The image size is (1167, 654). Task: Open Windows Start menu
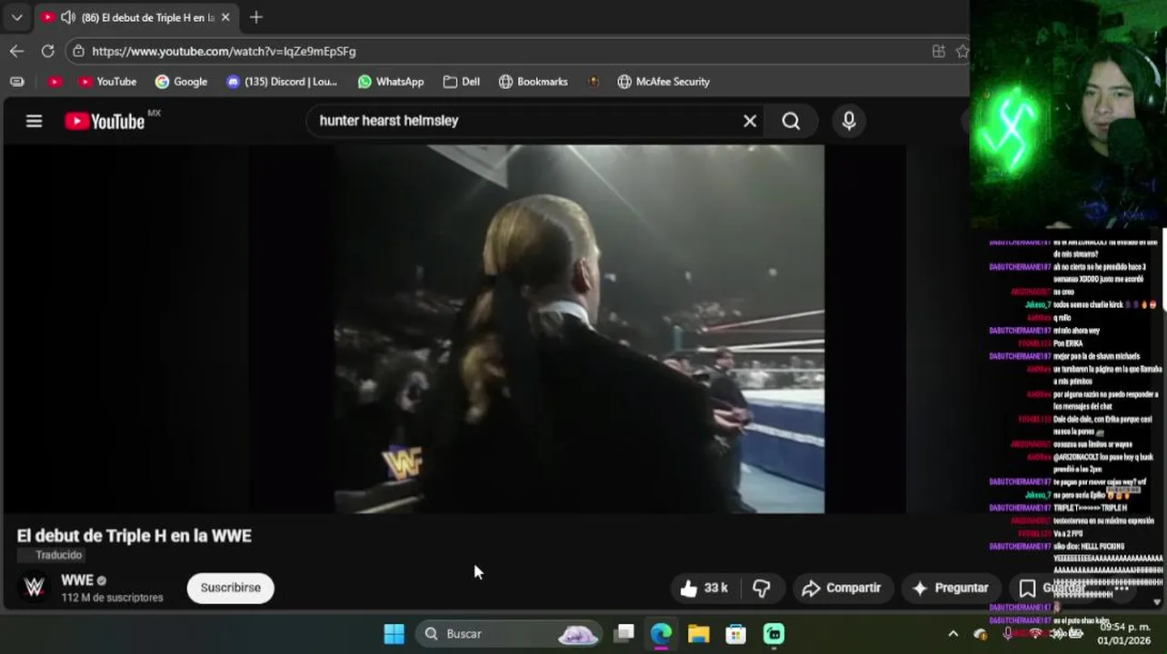click(x=394, y=633)
